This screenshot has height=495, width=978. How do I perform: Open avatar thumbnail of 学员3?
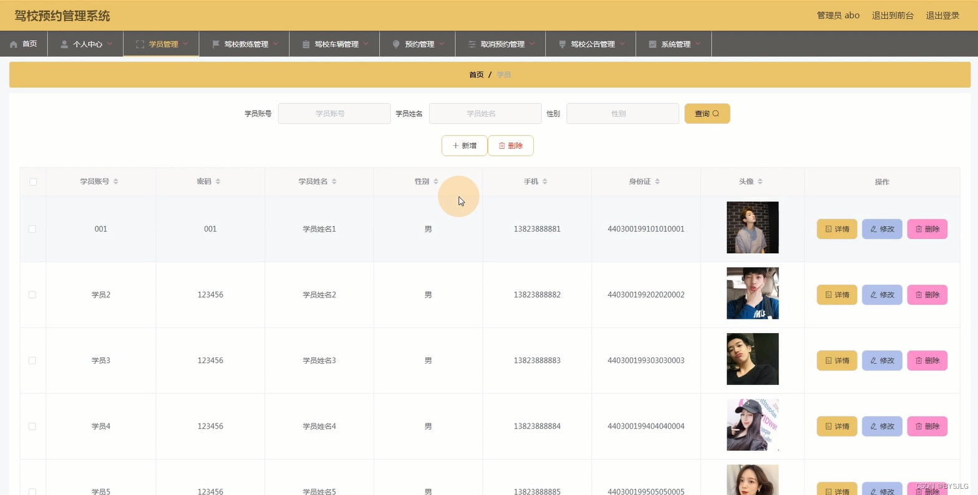[752, 359]
